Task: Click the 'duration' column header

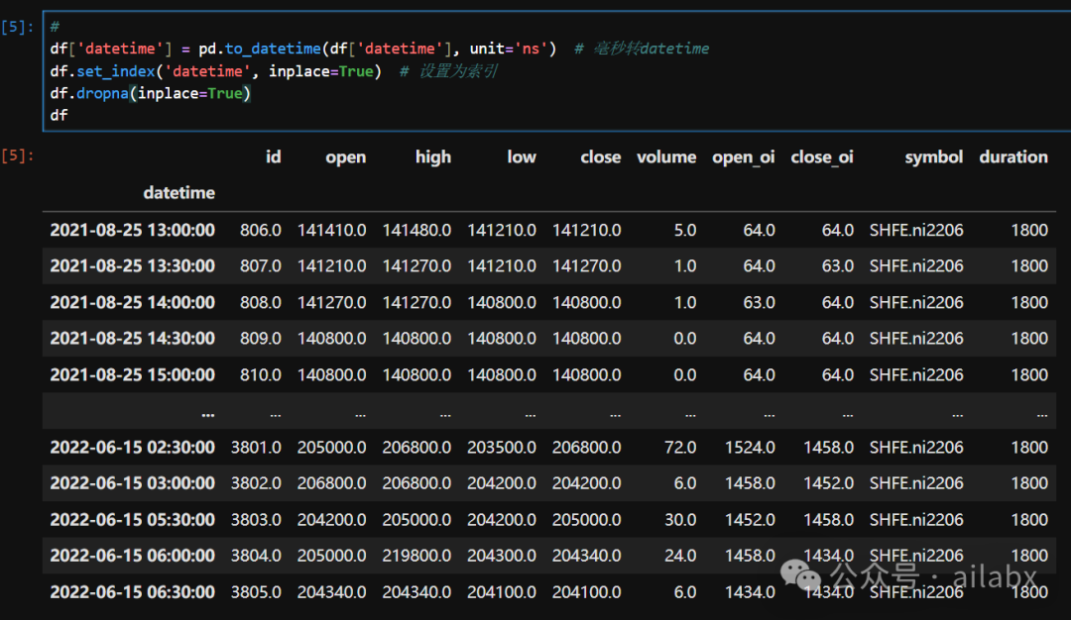Action: [1013, 156]
